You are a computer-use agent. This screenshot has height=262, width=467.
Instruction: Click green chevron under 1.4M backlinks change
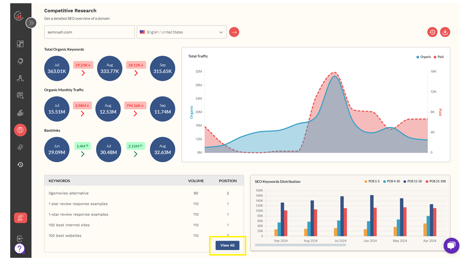(x=83, y=154)
